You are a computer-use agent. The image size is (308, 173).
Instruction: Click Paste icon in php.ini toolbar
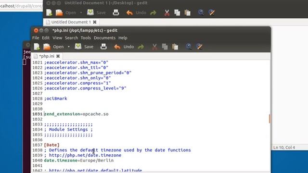pos(175,47)
